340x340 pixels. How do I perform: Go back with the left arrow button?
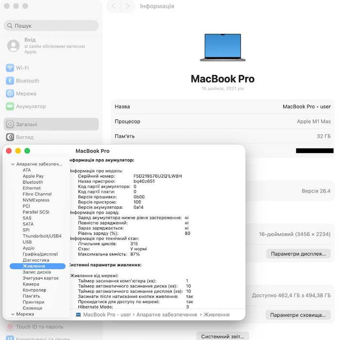click(113, 6)
